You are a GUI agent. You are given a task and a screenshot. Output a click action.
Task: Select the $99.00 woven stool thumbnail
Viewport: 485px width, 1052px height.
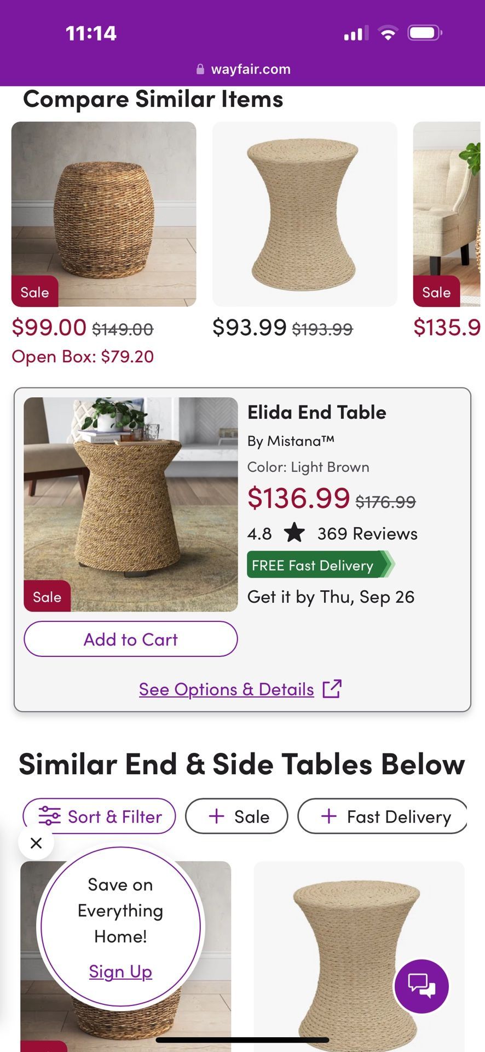tap(103, 214)
